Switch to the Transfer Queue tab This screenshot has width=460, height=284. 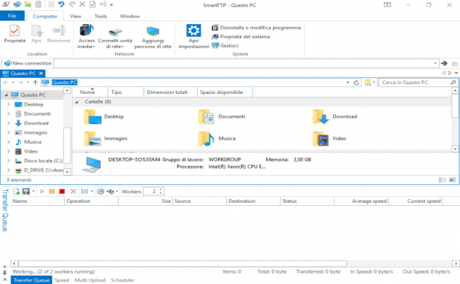point(32,280)
